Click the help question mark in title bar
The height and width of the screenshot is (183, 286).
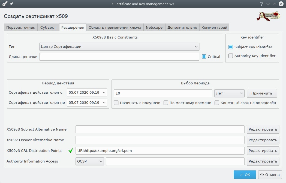pyautogui.click(x=261, y=4)
